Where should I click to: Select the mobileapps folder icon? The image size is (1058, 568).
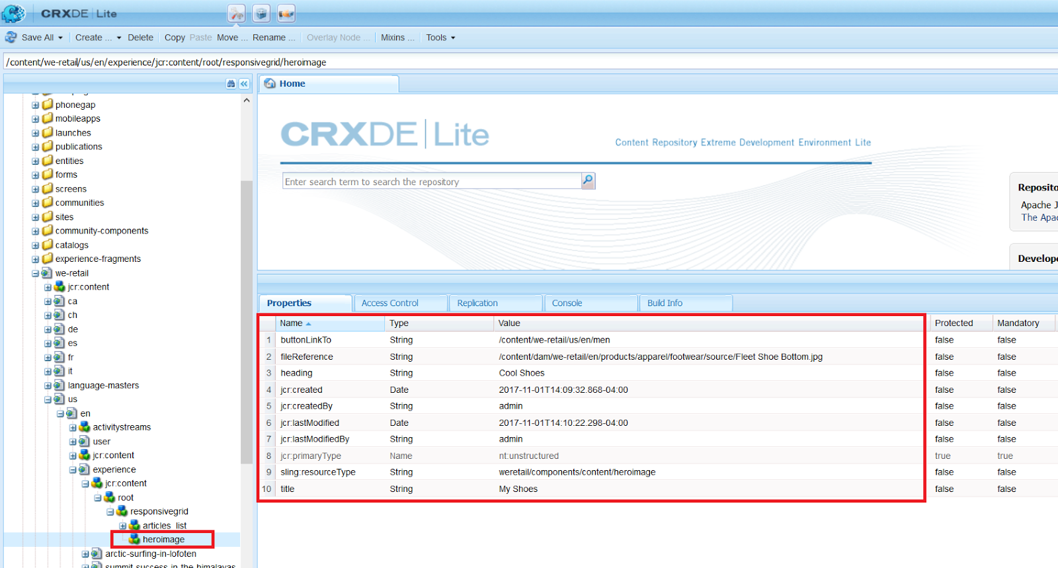(x=48, y=118)
